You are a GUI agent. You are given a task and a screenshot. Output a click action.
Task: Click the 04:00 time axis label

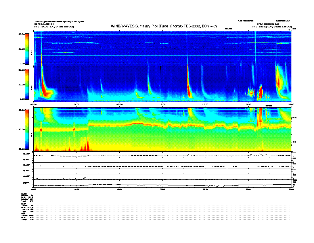(77, 104)
